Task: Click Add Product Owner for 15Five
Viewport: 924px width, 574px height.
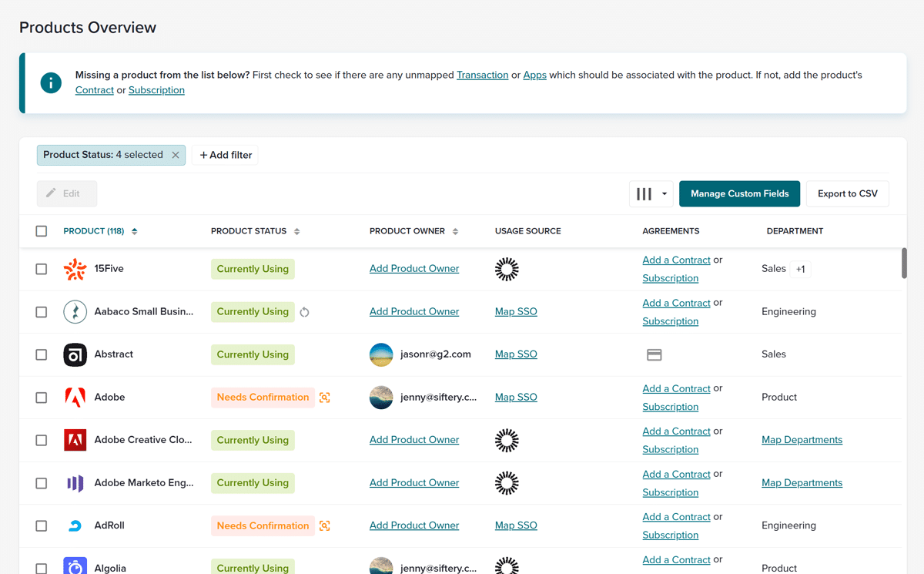Action: pos(414,269)
